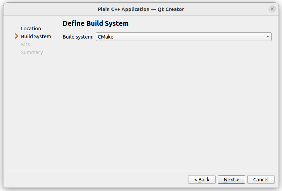Select the Build System wizard step
This screenshot has width=282, height=191.
click(x=36, y=36)
